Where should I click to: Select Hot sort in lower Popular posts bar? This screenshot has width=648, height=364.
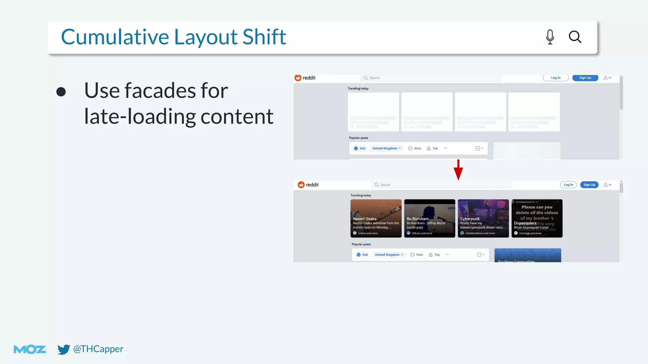pyautogui.click(x=362, y=255)
